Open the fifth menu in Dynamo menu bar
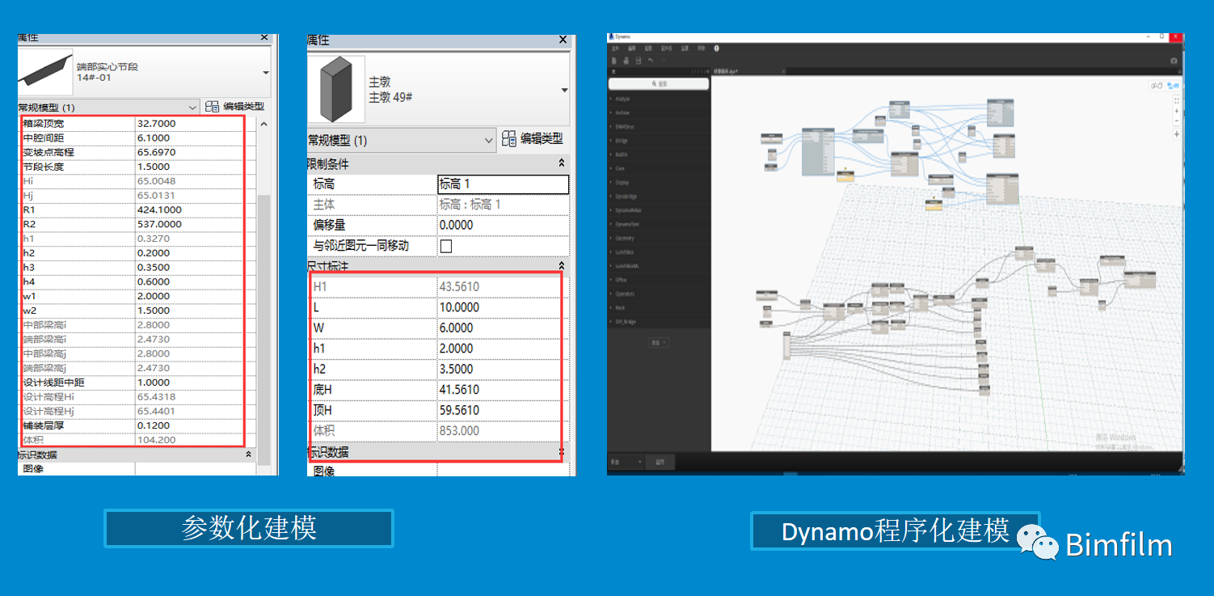 [x=685, y=49]
